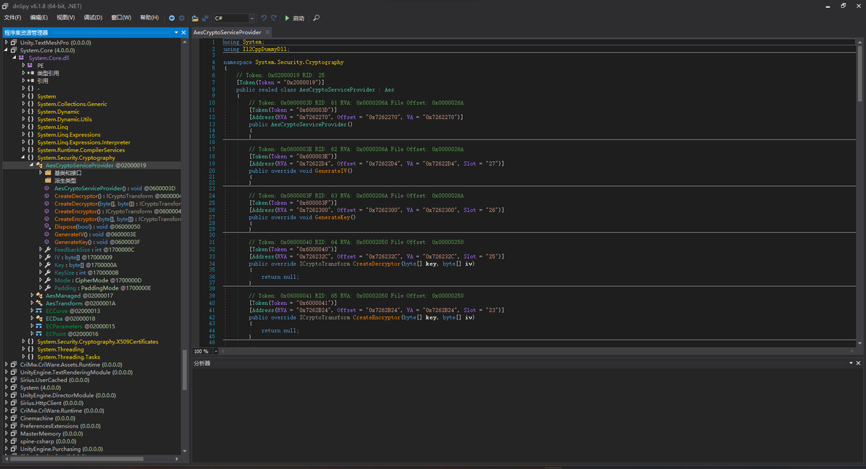The width and height of the screenshot is (866, 469).
Task: Click the undo icon in toolbar
Action: coord(264,18)
